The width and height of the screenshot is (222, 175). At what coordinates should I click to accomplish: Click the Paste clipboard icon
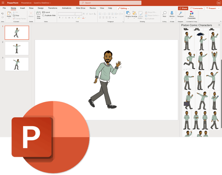[x=9, y=14]
